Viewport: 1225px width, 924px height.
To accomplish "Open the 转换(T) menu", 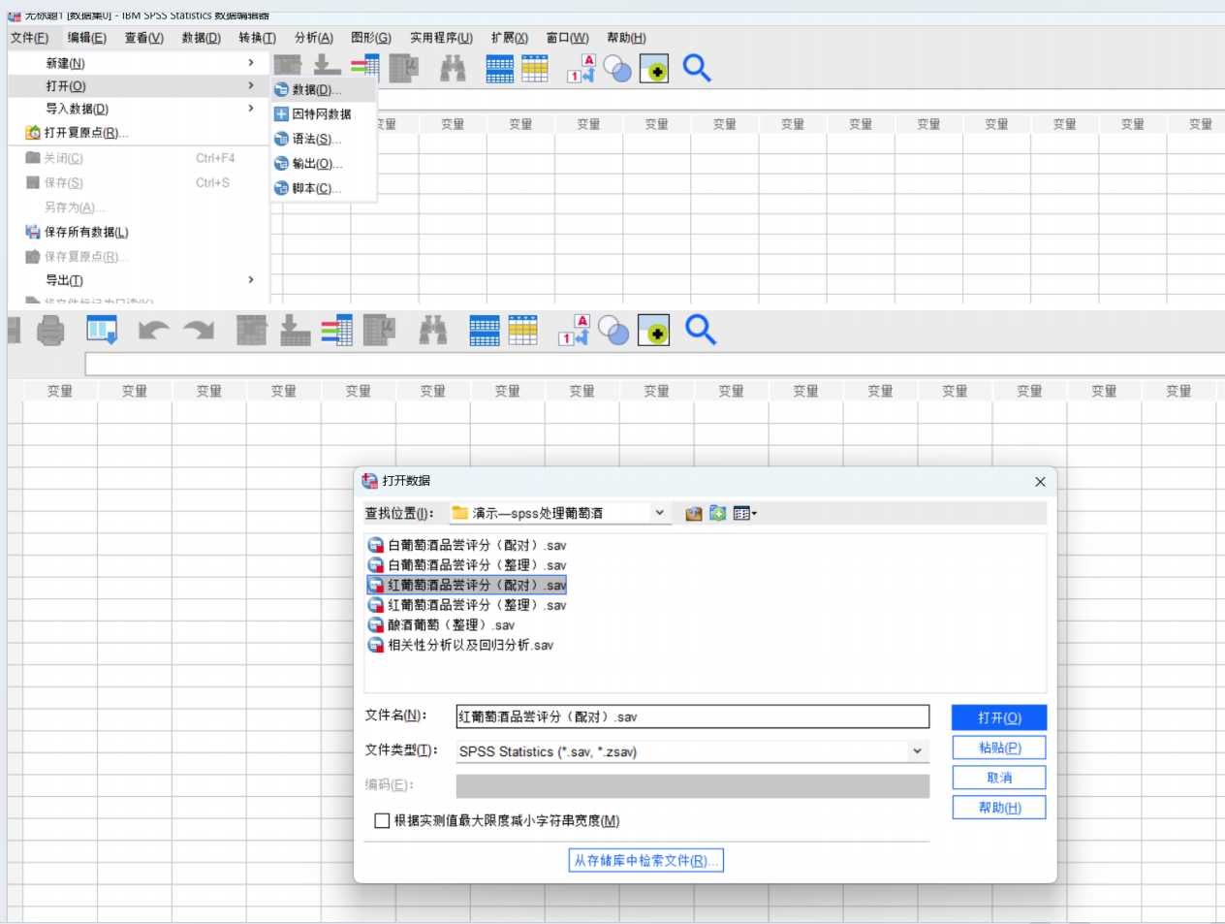I will click(258, 38).
